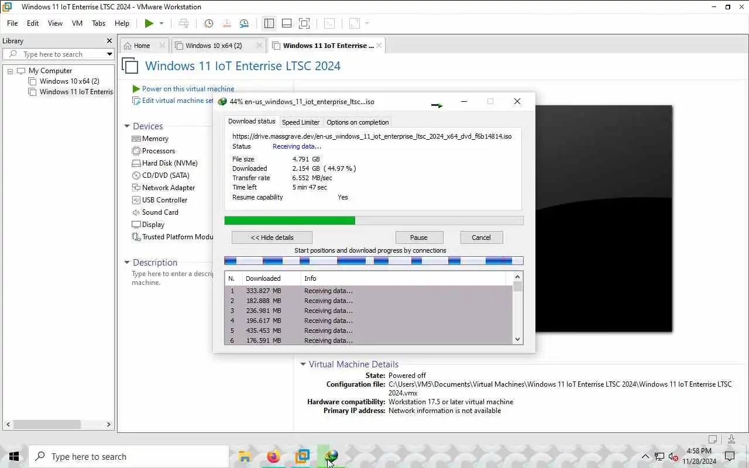This screenshot has width=749, height=468.
Task: Click the Windows Start button
Action: [x=14, y=456]
